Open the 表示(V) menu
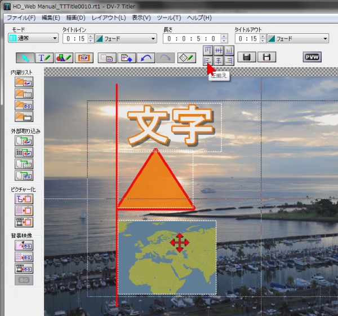338x316 pixels. tap(141, 17)
